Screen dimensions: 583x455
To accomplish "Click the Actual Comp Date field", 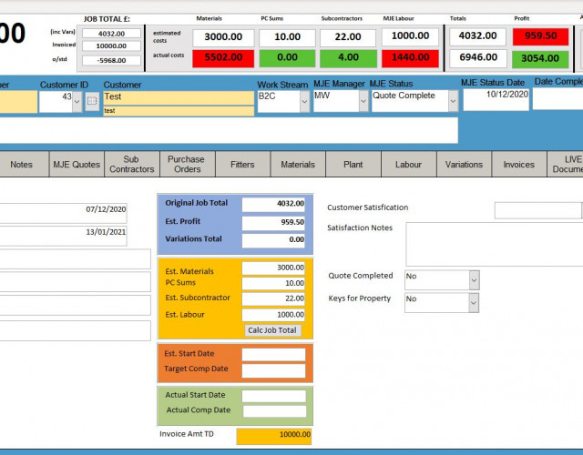I will tap(273, 411).
